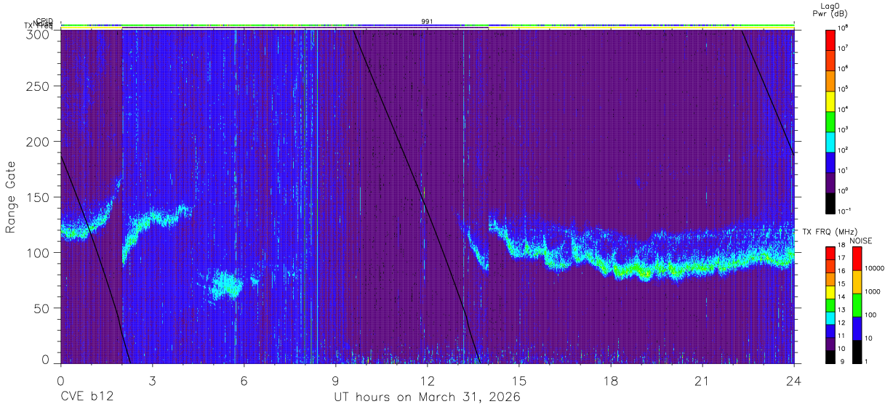893x412 pixels.
Task: Click the cyan segment of TX FRQ colorbar
Action: click(830, 318)
